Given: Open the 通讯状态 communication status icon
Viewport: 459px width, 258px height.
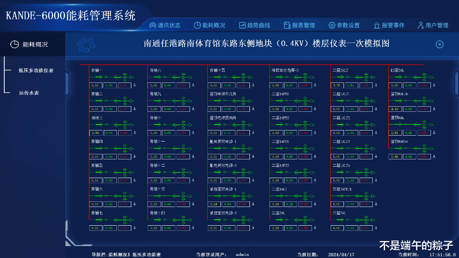Looking at the screenshot, I should click(x=153, y=26).
